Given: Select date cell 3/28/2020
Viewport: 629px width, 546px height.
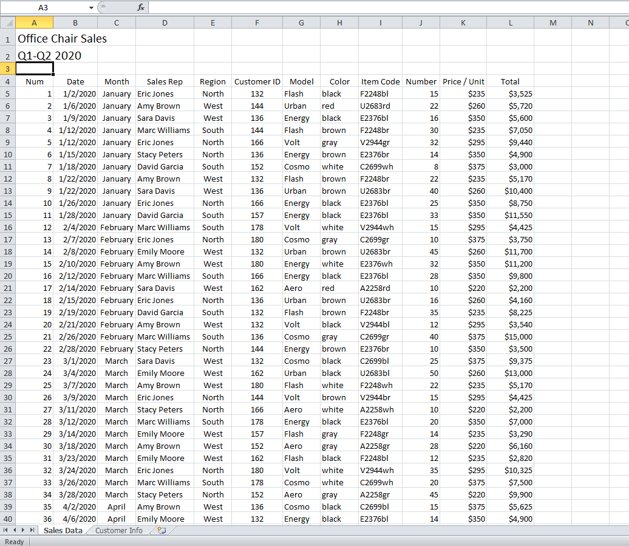Looking at the screenshot, I should [x=75, y=494].
